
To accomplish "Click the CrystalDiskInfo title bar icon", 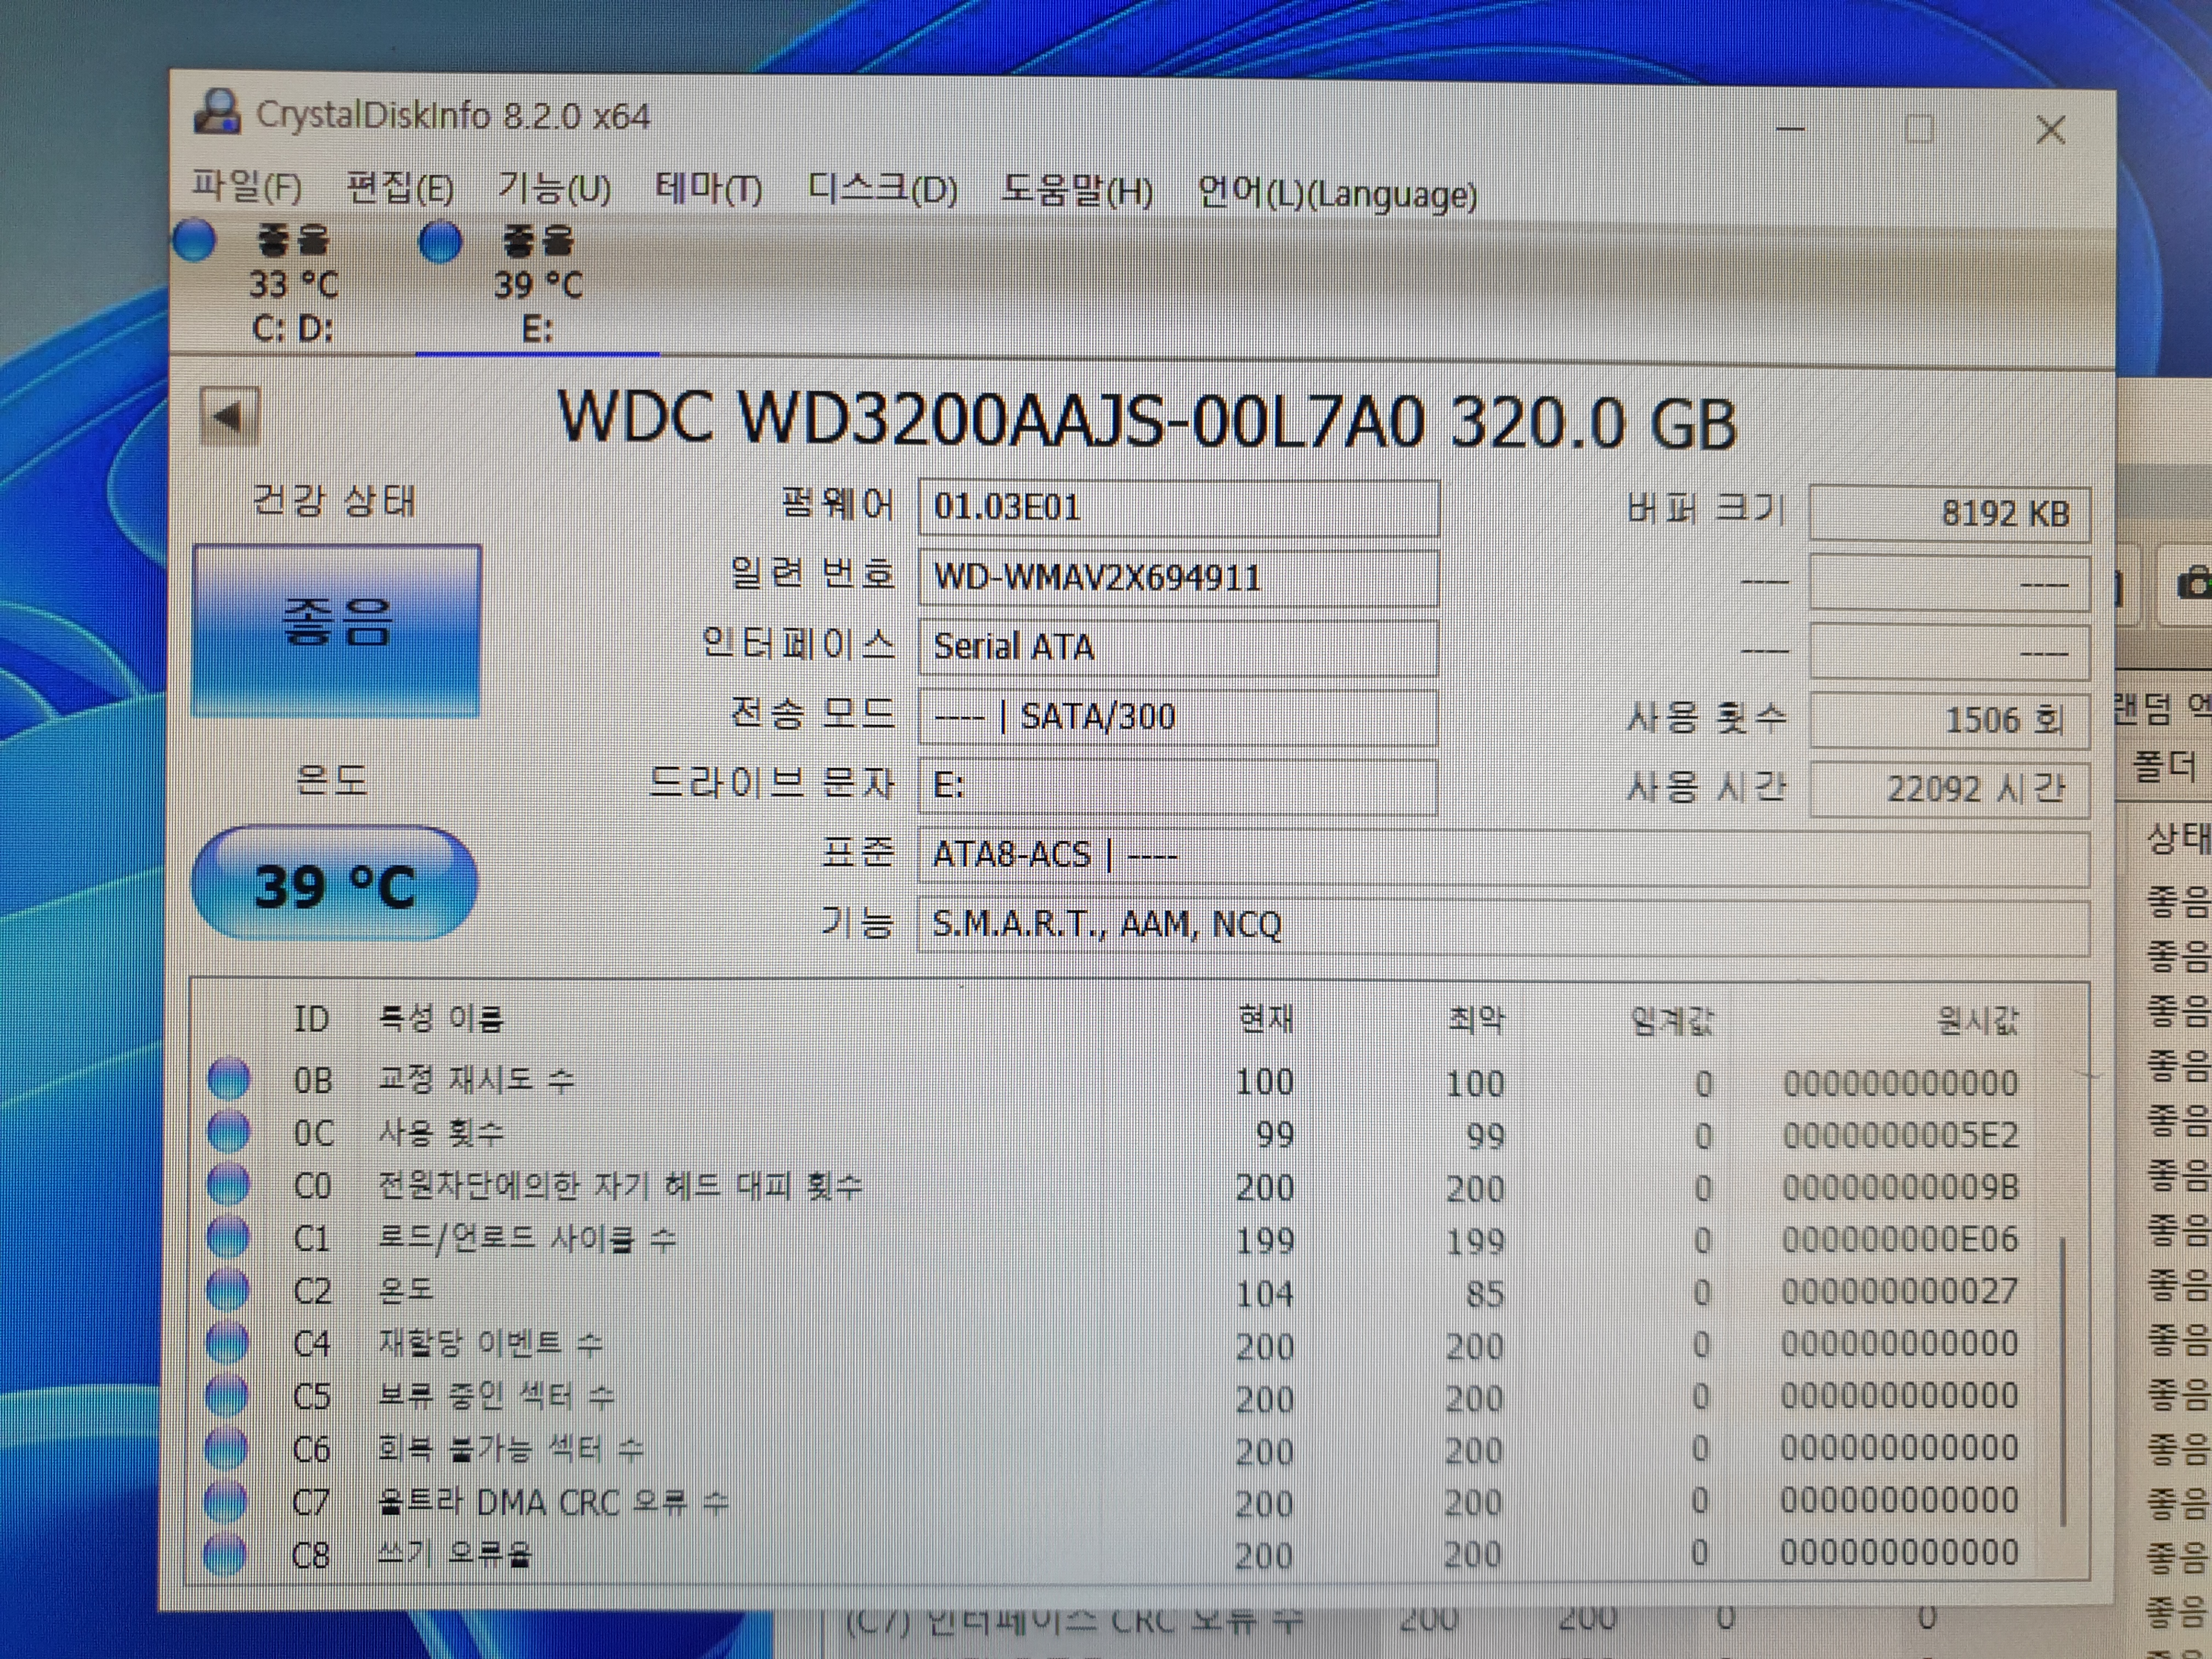I will point(217,113).
